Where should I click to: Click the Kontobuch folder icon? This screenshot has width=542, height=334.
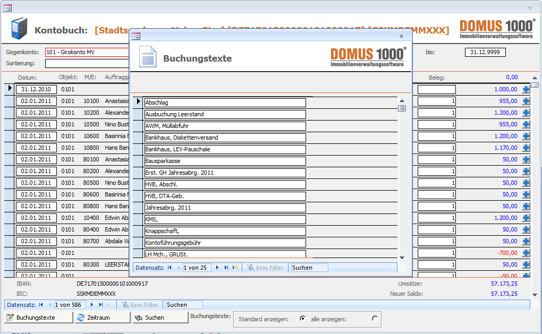point(19,28)
